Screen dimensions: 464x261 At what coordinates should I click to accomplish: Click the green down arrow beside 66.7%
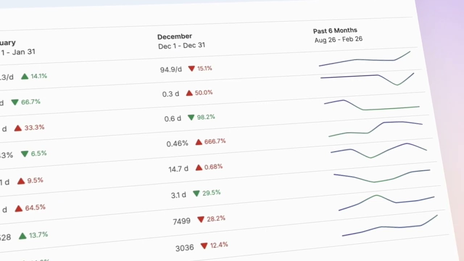15,102
